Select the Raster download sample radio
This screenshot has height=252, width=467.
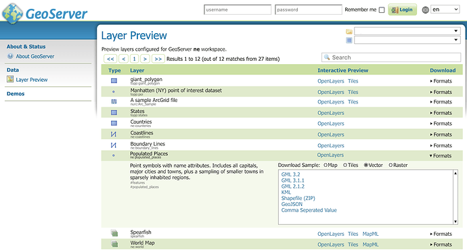coord(391,165)
